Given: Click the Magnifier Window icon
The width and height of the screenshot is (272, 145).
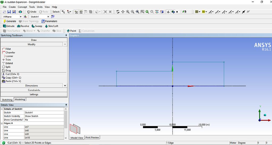Looking at the screenshot, I should [142, 12].
